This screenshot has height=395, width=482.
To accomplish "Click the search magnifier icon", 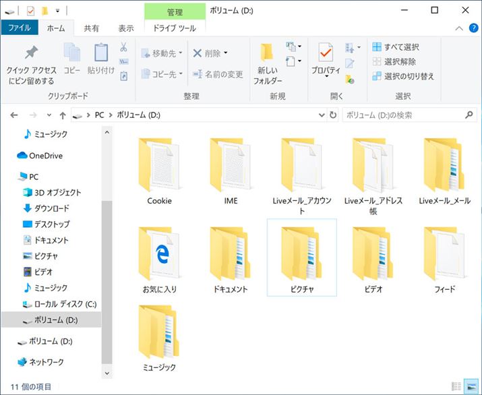I will point(469,115).
